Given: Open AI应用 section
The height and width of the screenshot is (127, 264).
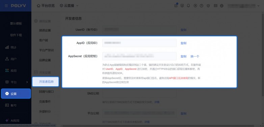Looking at the screenshot, I should click(12, 121).
